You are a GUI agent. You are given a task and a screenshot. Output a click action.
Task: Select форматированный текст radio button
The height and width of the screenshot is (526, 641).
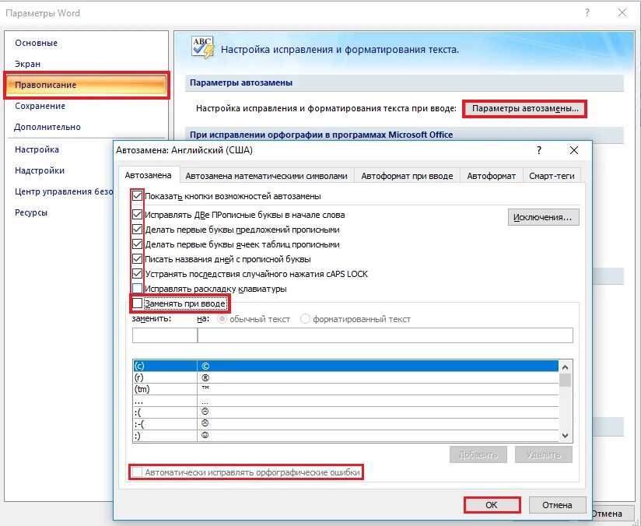(306, 319)
